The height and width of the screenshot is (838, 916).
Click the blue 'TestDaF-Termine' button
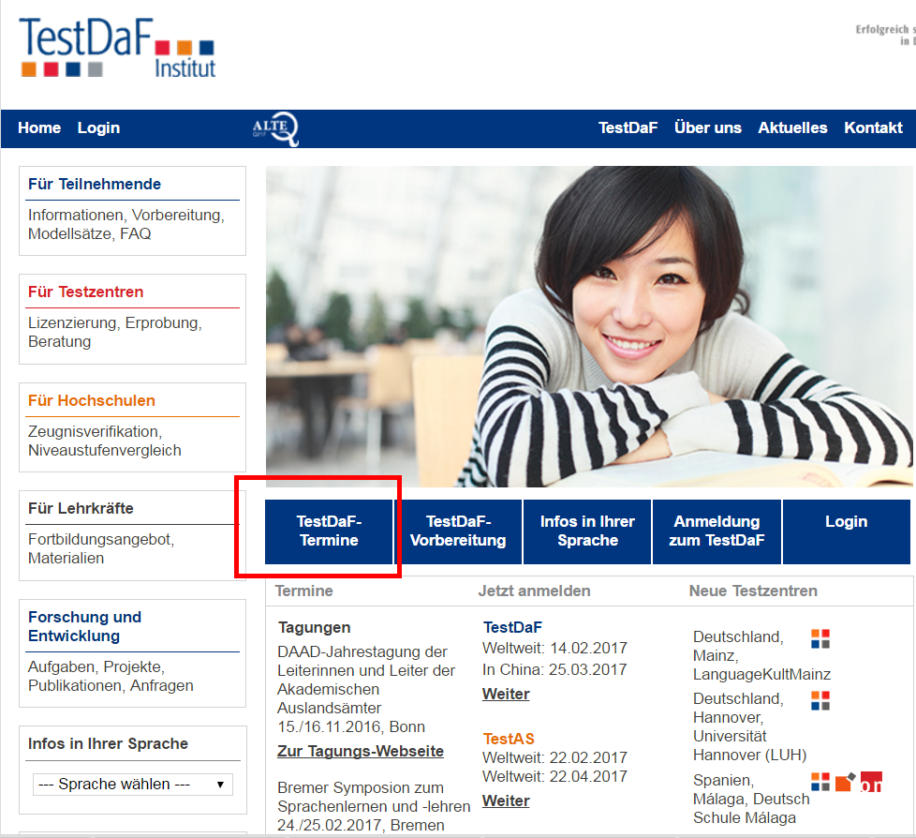329,531
